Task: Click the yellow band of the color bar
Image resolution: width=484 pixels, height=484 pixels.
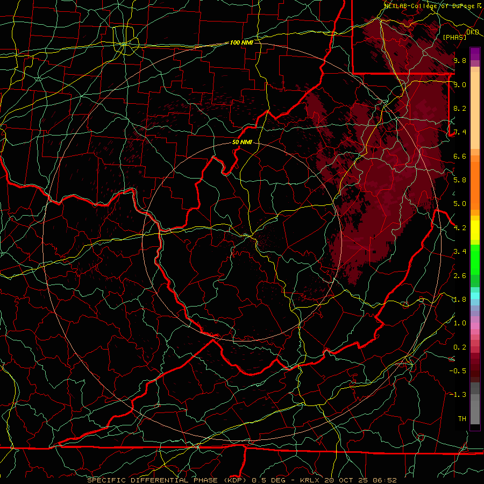Action: pyautogui.click(x=475, y=230)
